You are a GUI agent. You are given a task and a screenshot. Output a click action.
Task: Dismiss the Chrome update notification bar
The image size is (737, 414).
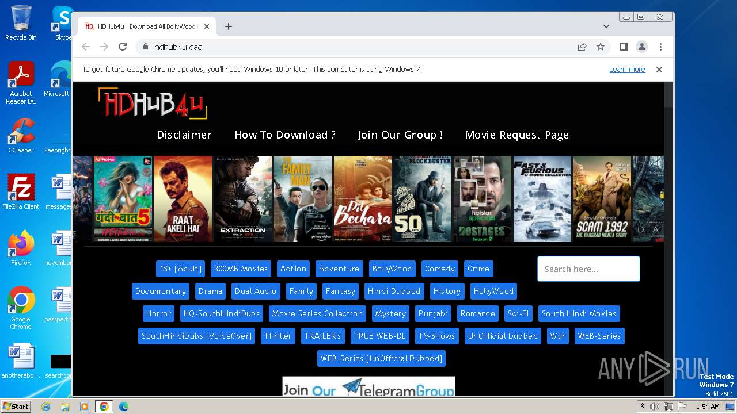659,69
